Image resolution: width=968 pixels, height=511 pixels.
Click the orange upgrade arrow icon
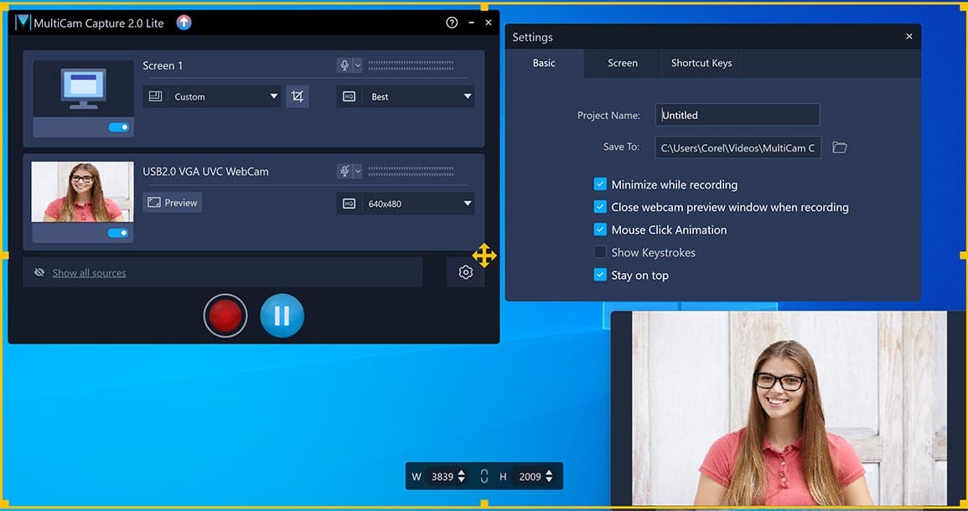click(x=184, y=23)
